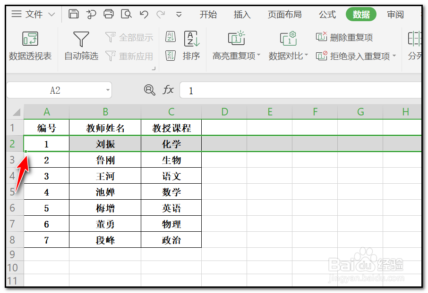Viewport: 428px width, 293px height.
Task: Click highlight duplicates icon
Action: point(236,38)
